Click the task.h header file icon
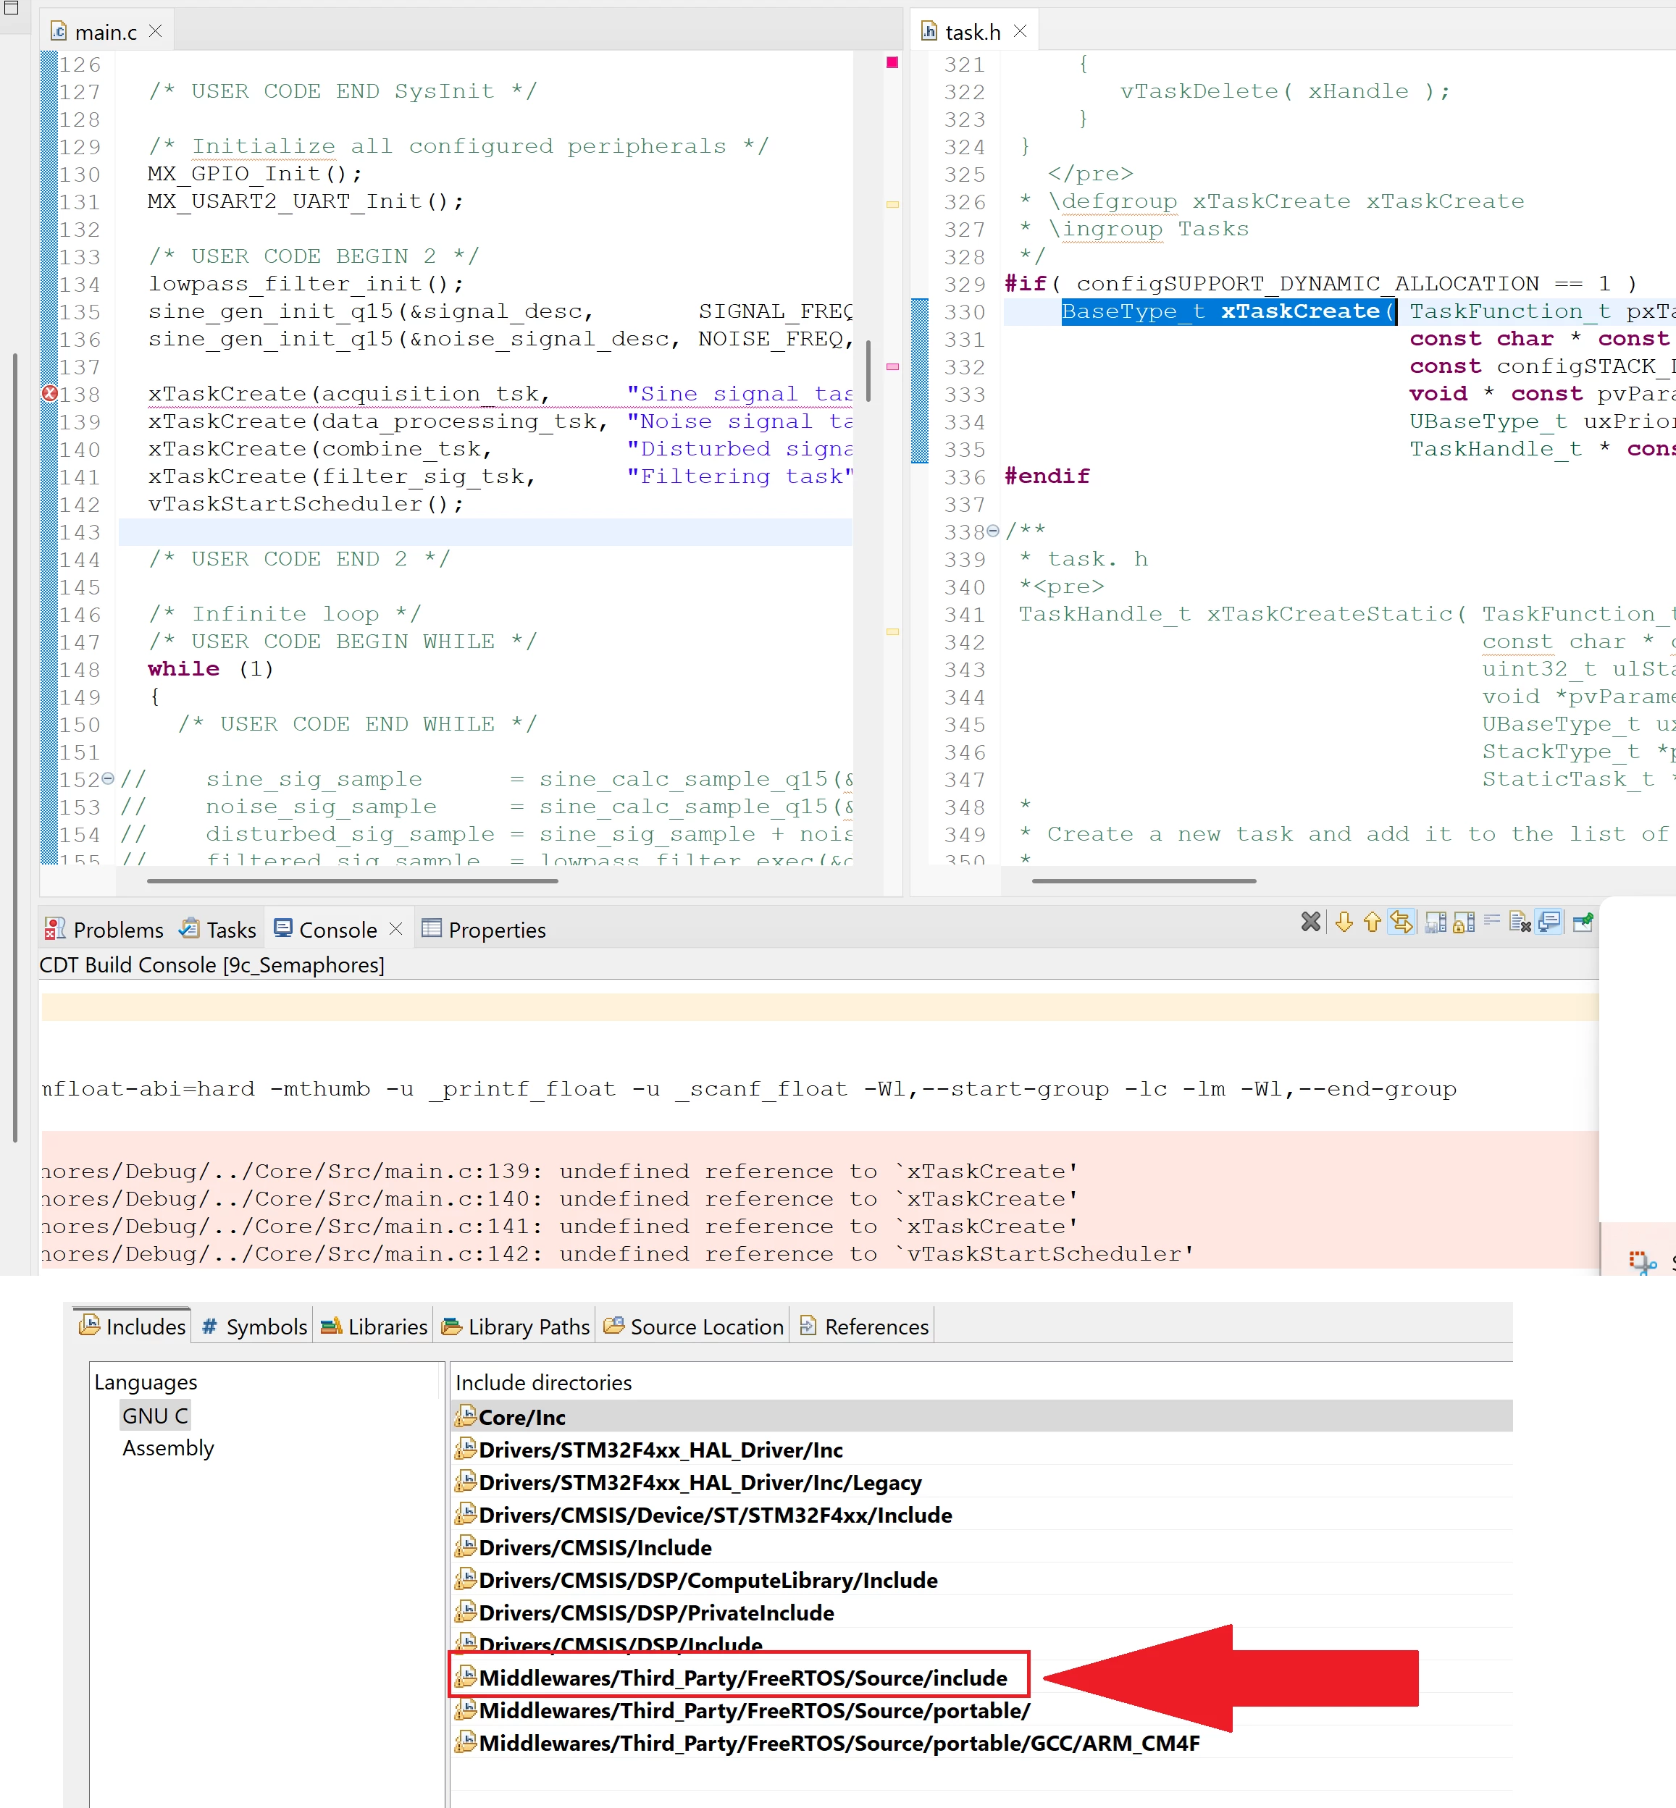This screenshot has width=1676, height=1808. 929,32
